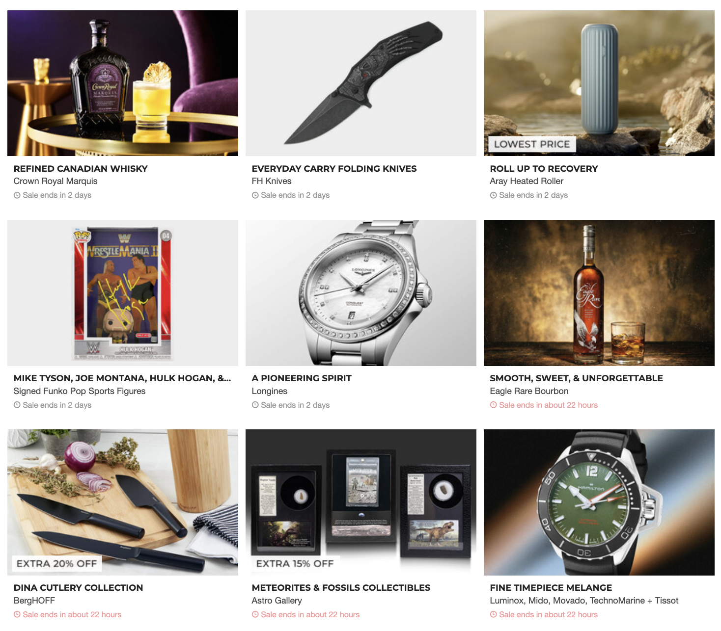Select the Mike Tyson, Joe Montana sale title

(x=122, y=378)
